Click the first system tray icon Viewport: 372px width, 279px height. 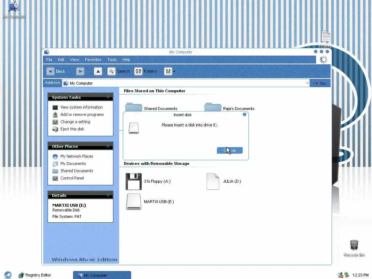340,275
